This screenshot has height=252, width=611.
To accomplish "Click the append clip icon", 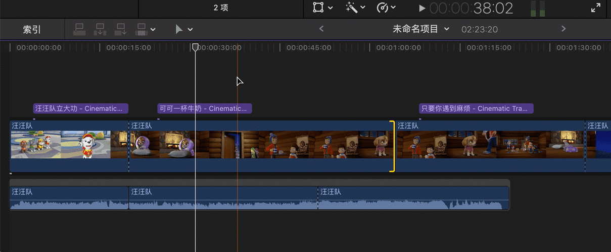I will (121, 29).
